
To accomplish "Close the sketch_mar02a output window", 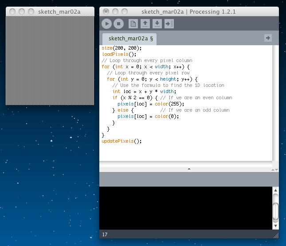I will pyautogui.click(x=12, y=12).
